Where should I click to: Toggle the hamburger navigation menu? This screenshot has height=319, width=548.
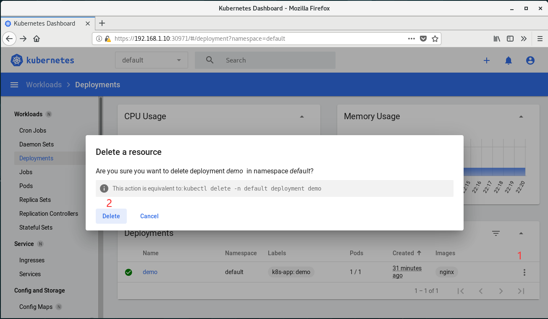(14, 85)
